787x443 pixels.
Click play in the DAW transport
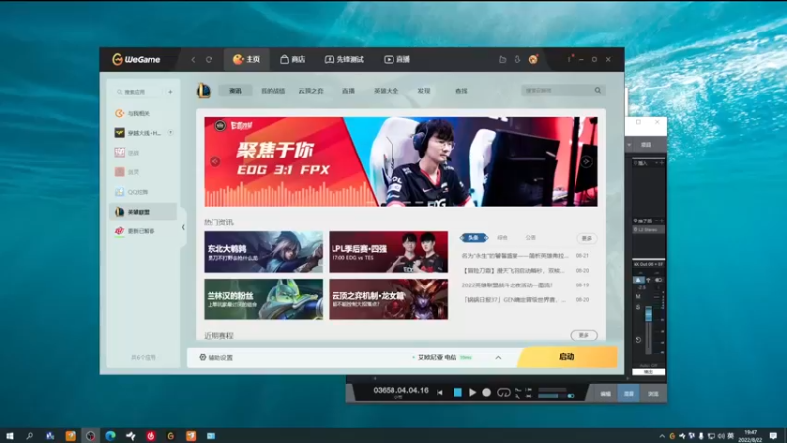[472, 392]
